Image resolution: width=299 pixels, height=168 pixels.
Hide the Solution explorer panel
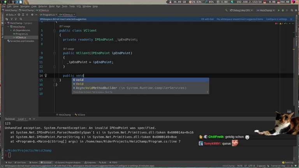coord(36,15)
